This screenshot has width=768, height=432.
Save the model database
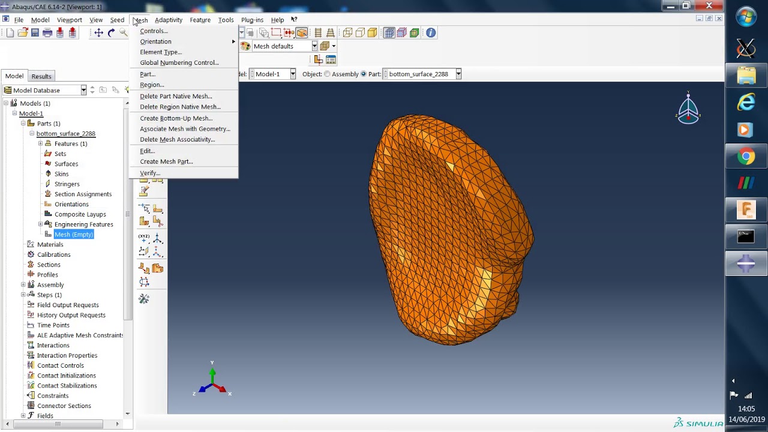click(x=35, y=33)
